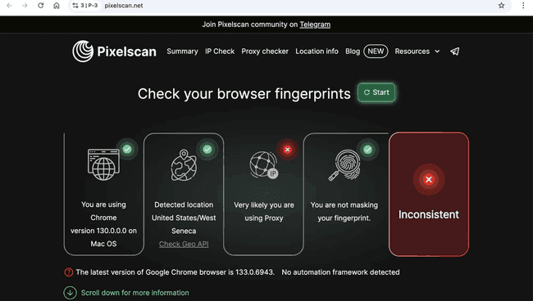533x301 pixels.
Task: Open site info icon in the address bar
Action: 75,6
